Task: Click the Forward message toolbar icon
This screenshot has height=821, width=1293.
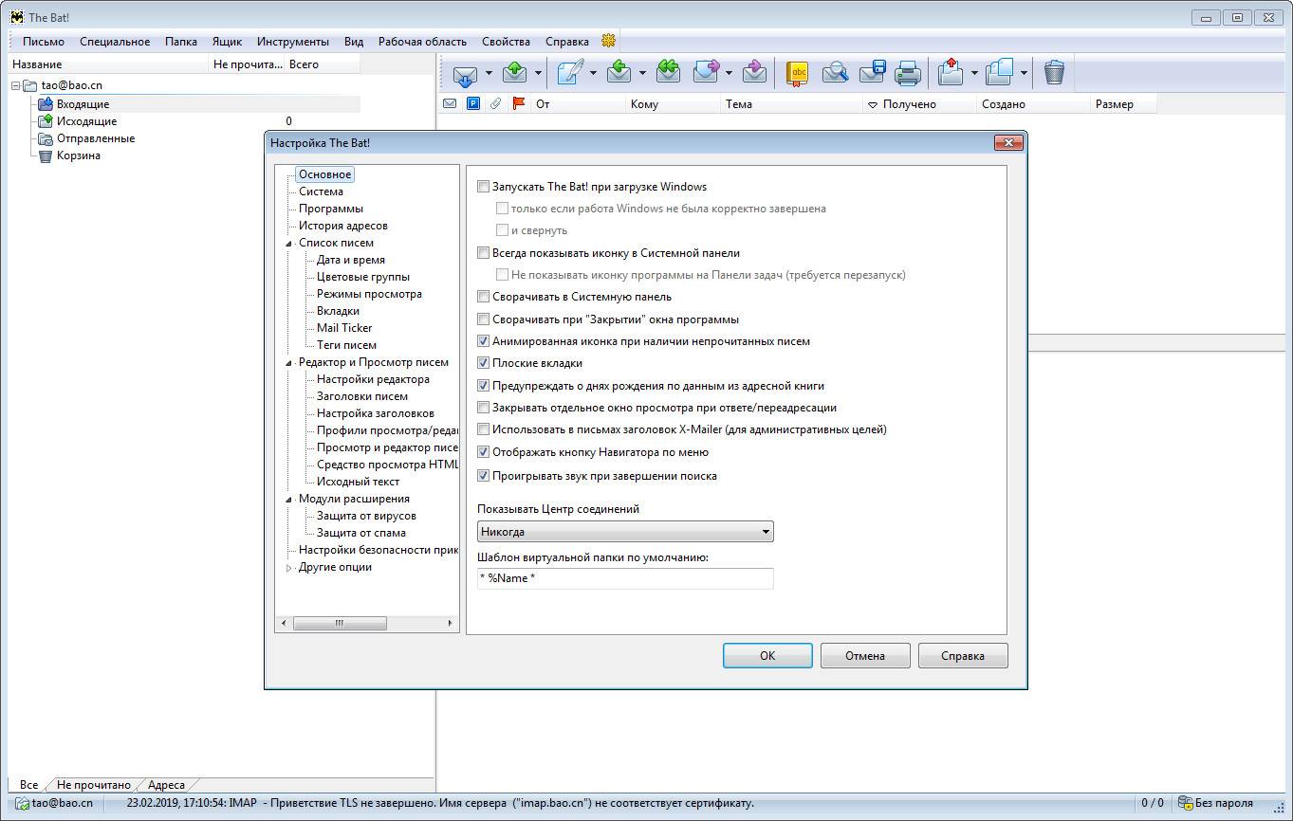Action: [x=707, y=72]
